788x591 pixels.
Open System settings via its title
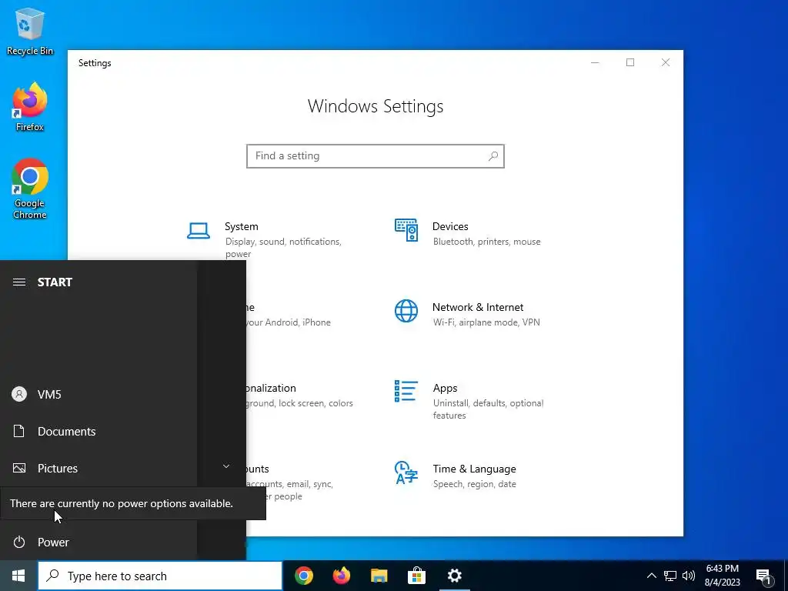click(241, 227)
